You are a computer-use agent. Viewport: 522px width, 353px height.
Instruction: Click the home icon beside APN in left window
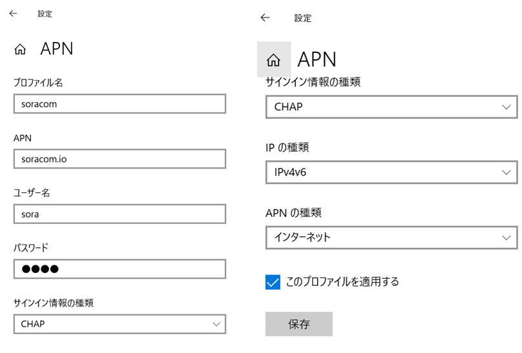click(x=20, y=50)
